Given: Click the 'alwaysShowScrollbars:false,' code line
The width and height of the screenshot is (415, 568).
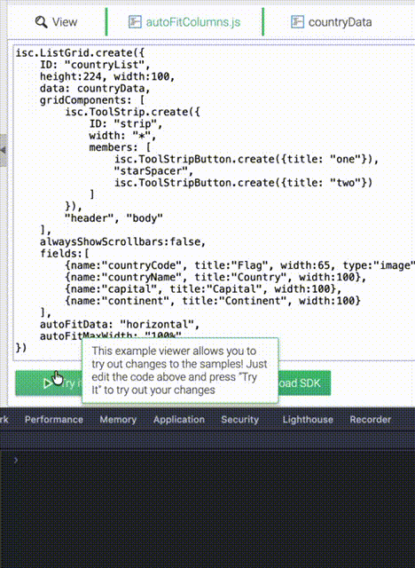Looking at the screenshot, I should 122,242.
